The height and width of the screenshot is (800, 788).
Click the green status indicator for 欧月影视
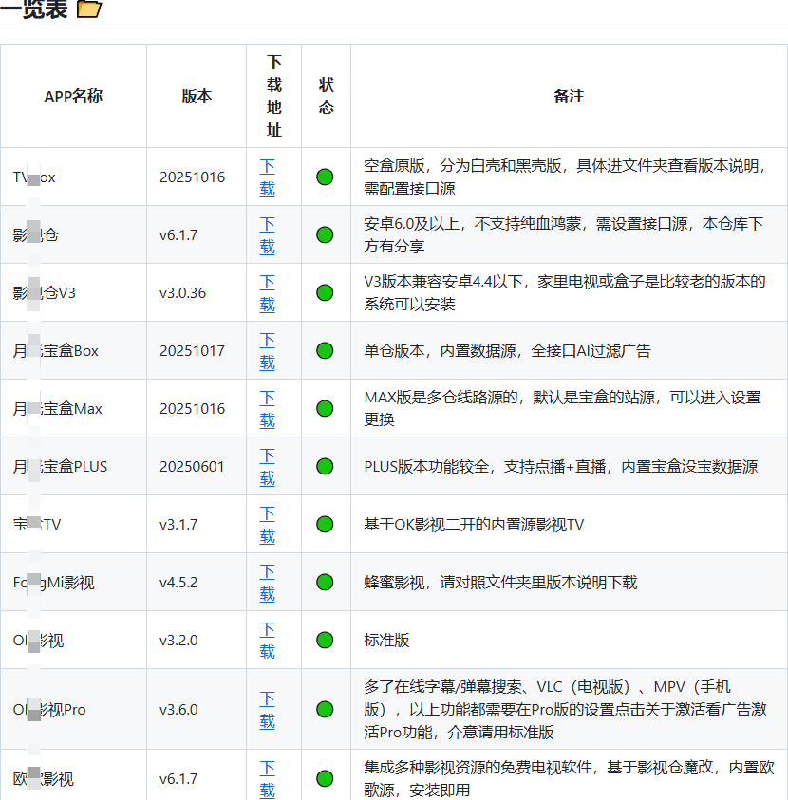tap(325, 778)
